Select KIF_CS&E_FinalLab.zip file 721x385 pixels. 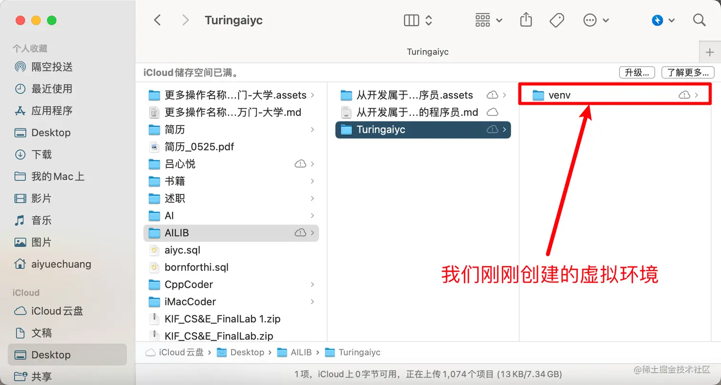point(231,336)
